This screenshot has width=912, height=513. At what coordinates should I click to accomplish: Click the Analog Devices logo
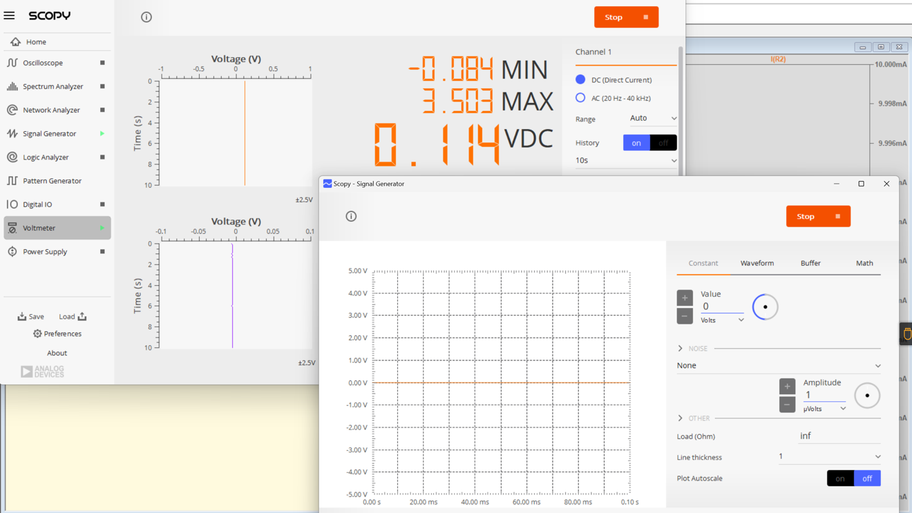click(x=42, y=371)
